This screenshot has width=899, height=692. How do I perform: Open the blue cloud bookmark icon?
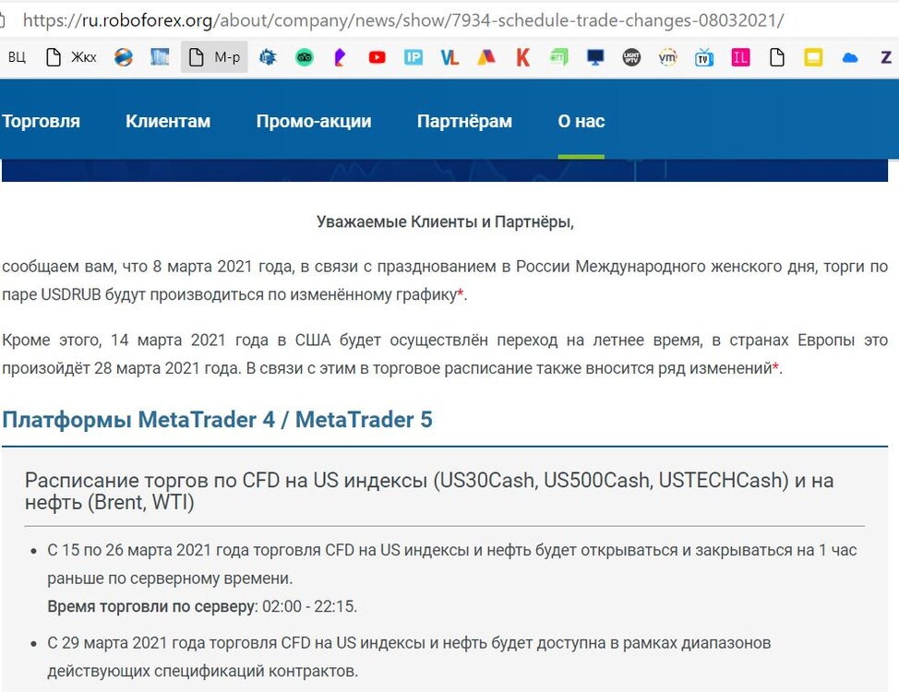pos(850,58)
